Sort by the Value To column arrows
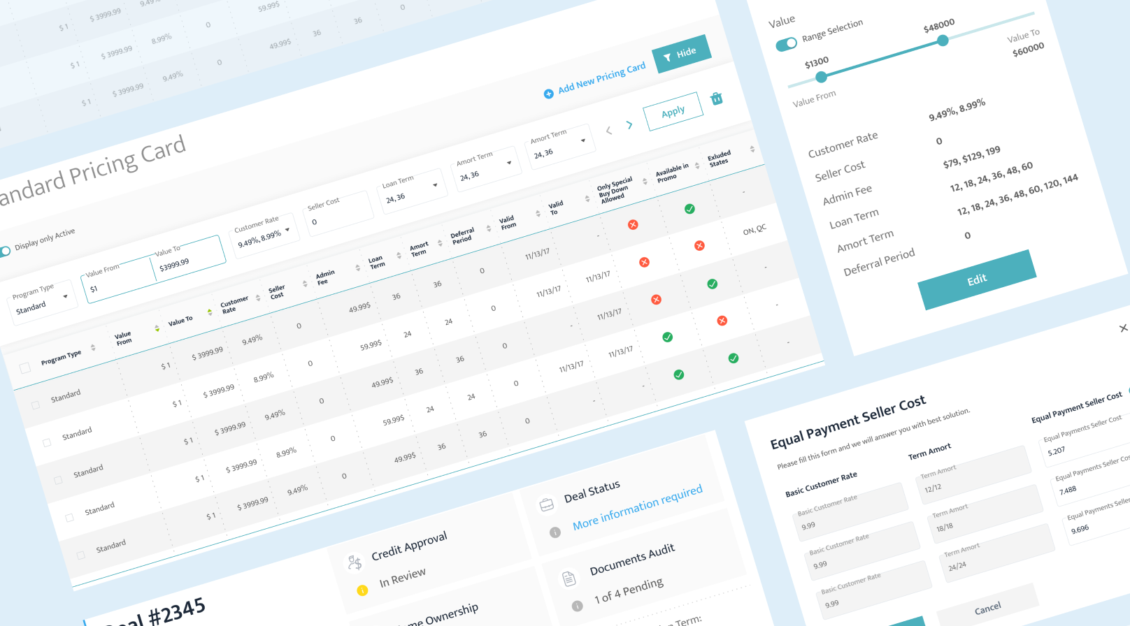The width and height of the screenshot is (1130, 626). 209,312
